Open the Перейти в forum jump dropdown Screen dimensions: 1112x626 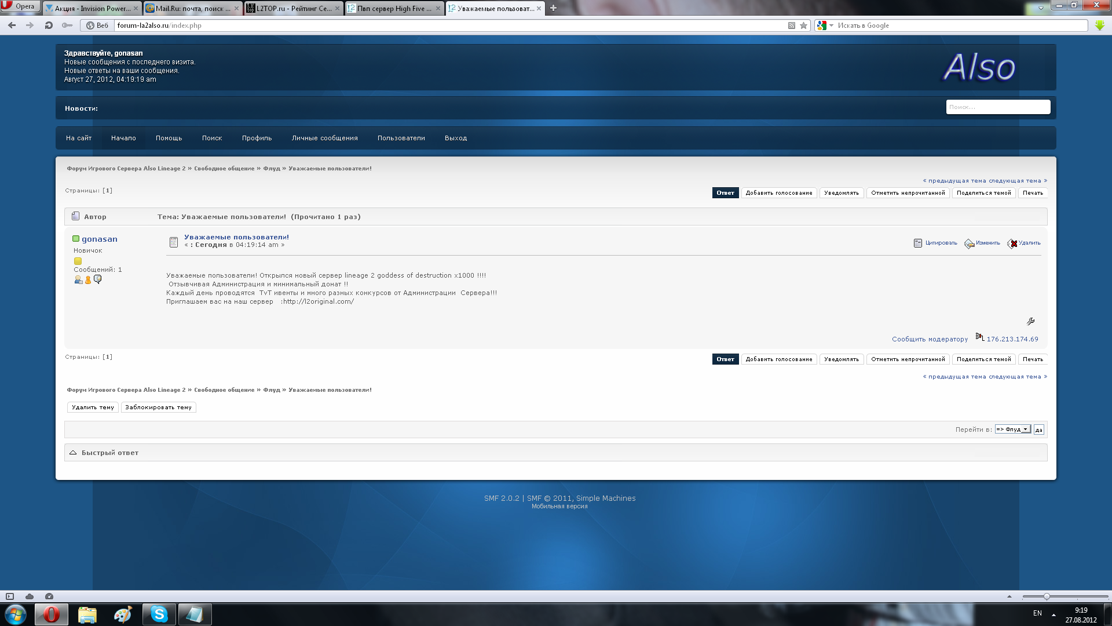[x=1012, y=430]
